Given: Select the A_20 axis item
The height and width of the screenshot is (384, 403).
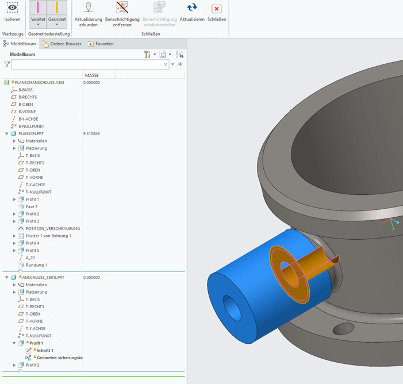Looking at the screenshot, I should tap(30, 258).
